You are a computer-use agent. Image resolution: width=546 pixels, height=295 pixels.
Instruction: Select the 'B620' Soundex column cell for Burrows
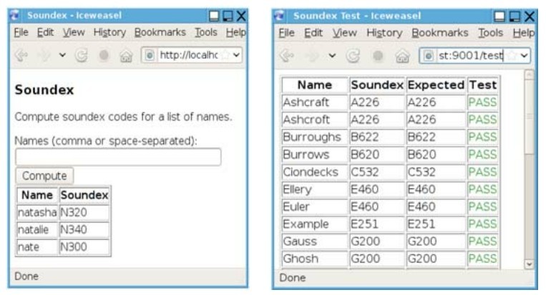377,155
